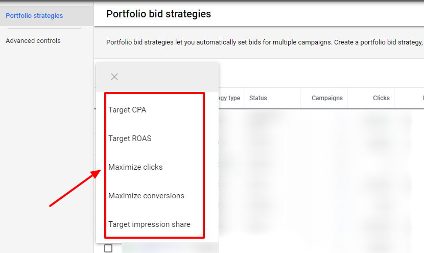This screenshot has width=424, height=253.
Task: Choose Target ROAS from the menu
Action: coord(130,139)
